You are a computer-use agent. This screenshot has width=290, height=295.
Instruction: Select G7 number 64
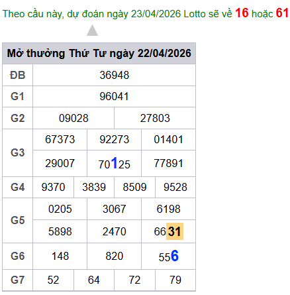94,280
